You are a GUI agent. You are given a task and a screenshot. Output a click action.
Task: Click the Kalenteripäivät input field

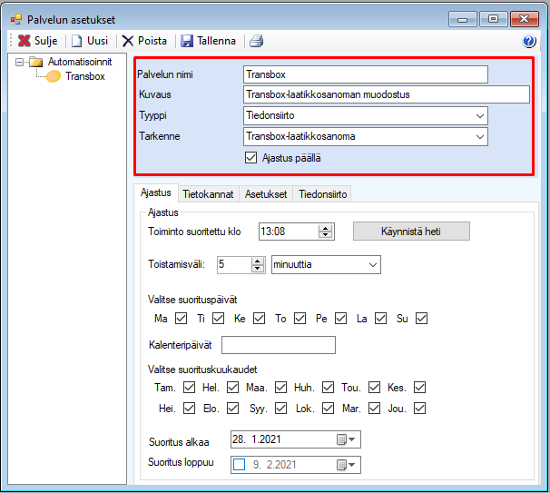pyautogui.click(x=279, y=345)
